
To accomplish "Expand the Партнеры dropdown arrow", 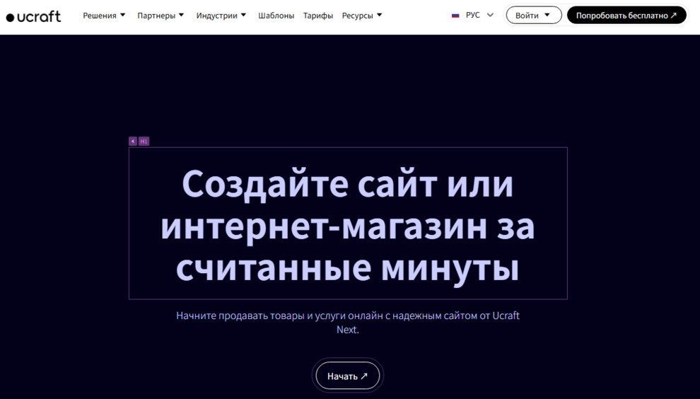I will pos(182,15).
